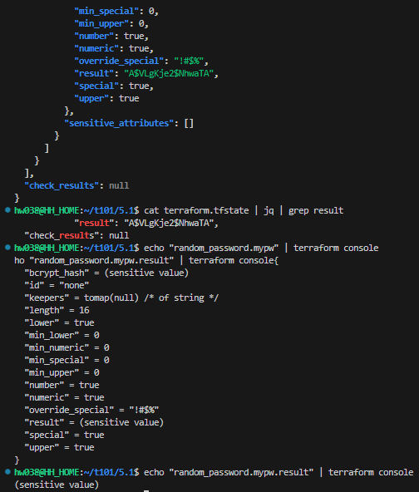The width and height of the screenshot is (419, 492).
Task: Click the final echo "random_password.mypw.result" command text
Action: tap(229, 472)
